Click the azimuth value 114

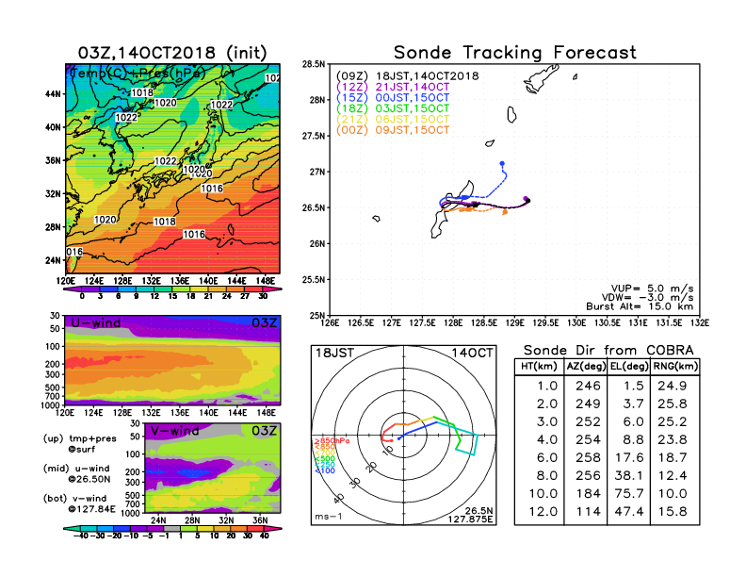pos(588,512)
